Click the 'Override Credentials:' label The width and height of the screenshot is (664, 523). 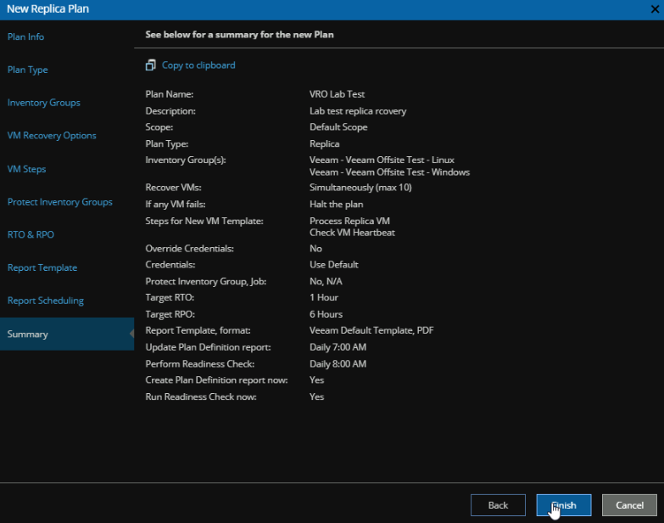189,249
